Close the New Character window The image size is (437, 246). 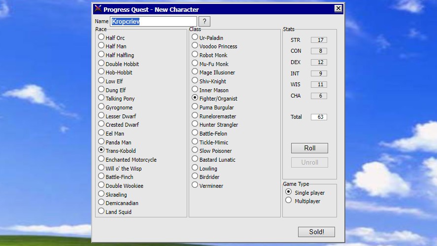[338, 9]
